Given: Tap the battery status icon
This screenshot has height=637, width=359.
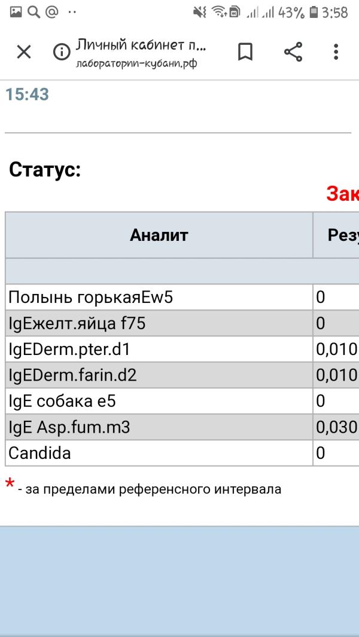Looking at the screenshot, I should coord(314,13).
